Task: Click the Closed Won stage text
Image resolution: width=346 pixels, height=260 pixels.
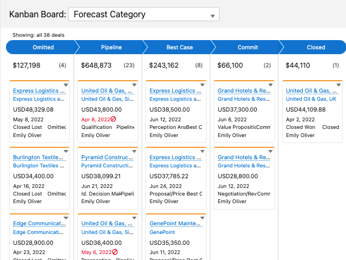Action: point(301,127)
